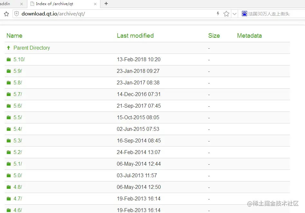Click the date 23-Jan-2017 08:38
This screenshot has height=213, width=305.
(x=138, y=82)
